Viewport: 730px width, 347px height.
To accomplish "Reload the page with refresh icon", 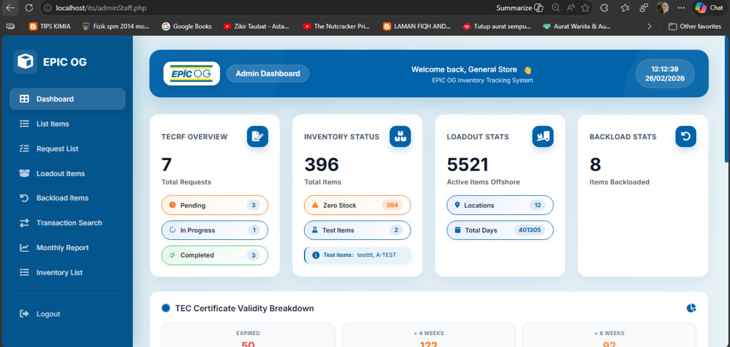I will (29, 8).
